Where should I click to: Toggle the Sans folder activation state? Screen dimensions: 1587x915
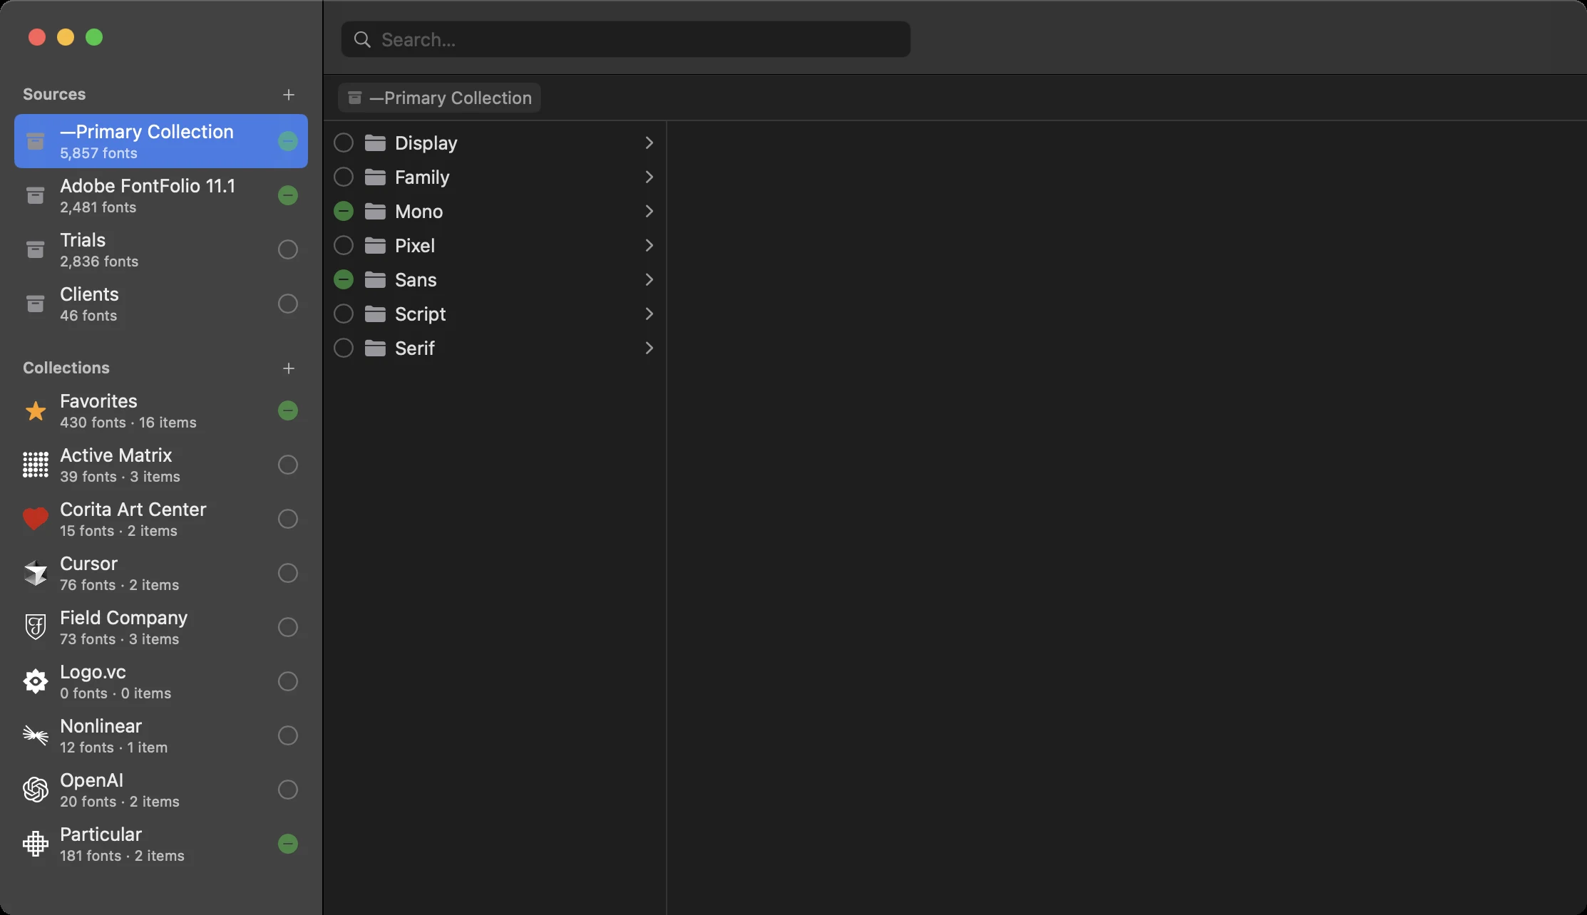(x=344, y=279)
